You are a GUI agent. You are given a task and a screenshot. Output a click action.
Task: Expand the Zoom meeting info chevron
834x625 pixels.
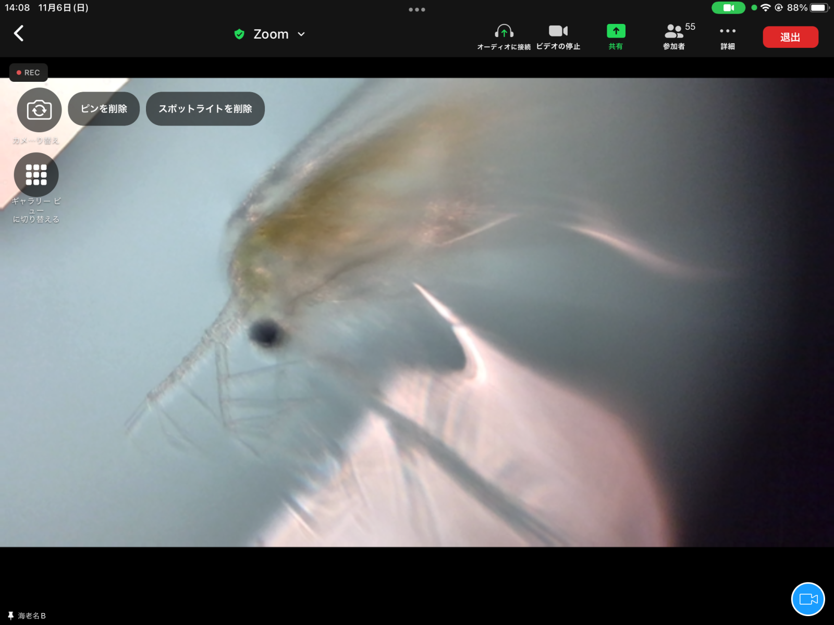coord(301,34)
